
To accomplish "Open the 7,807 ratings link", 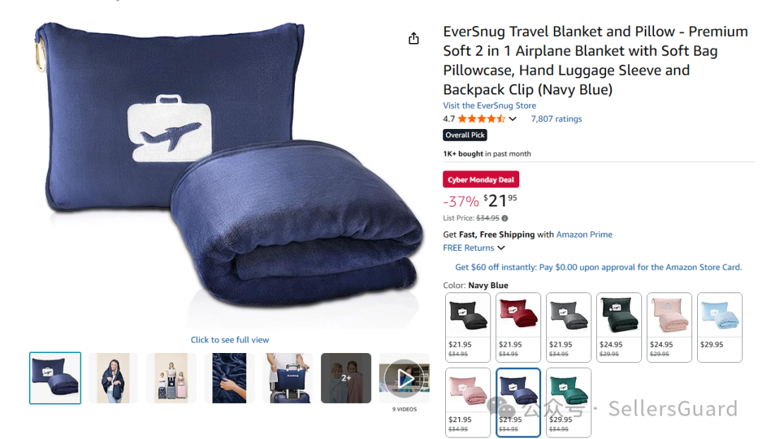I will tap(556, 119).
